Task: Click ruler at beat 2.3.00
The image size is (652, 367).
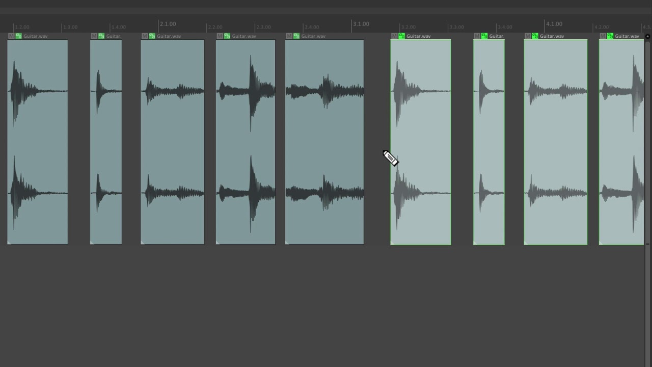Action: coord(263,27)
